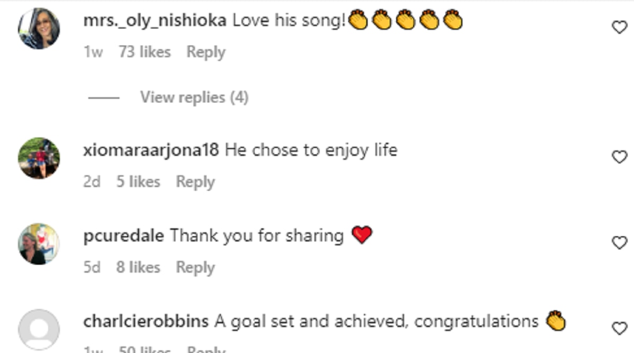
Task: Like charlcierobbins' congratulations comment
Action: (x=619, y=328)
